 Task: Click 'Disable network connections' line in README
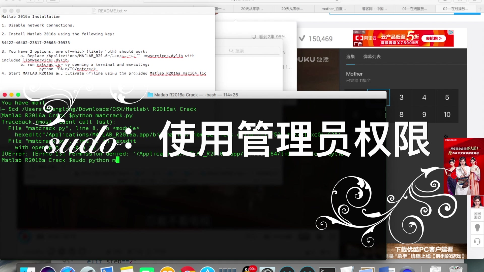38,25
